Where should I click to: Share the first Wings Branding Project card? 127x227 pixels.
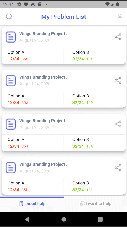[x=118, y=37]
